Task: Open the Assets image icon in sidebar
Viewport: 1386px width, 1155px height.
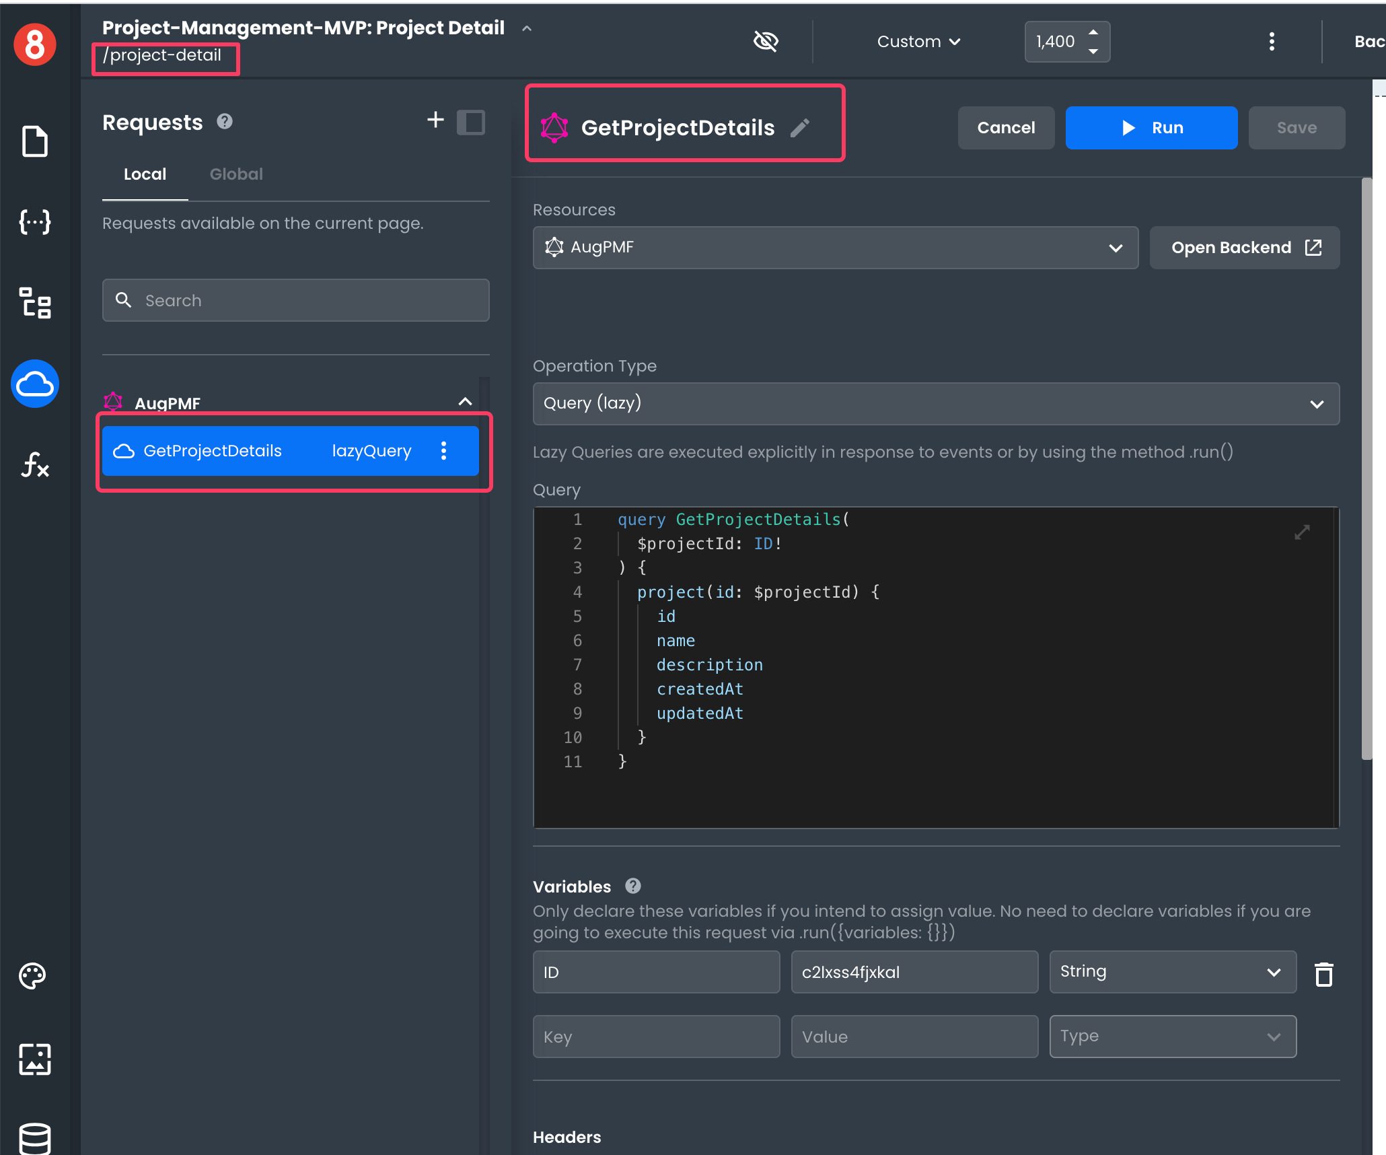Action: [x=34, y=1059]
